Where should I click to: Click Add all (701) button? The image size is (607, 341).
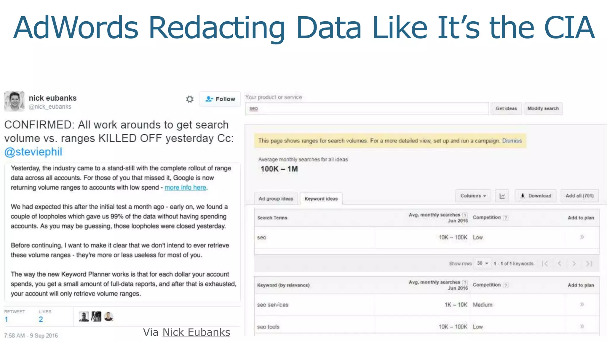[x=579, y=196]
